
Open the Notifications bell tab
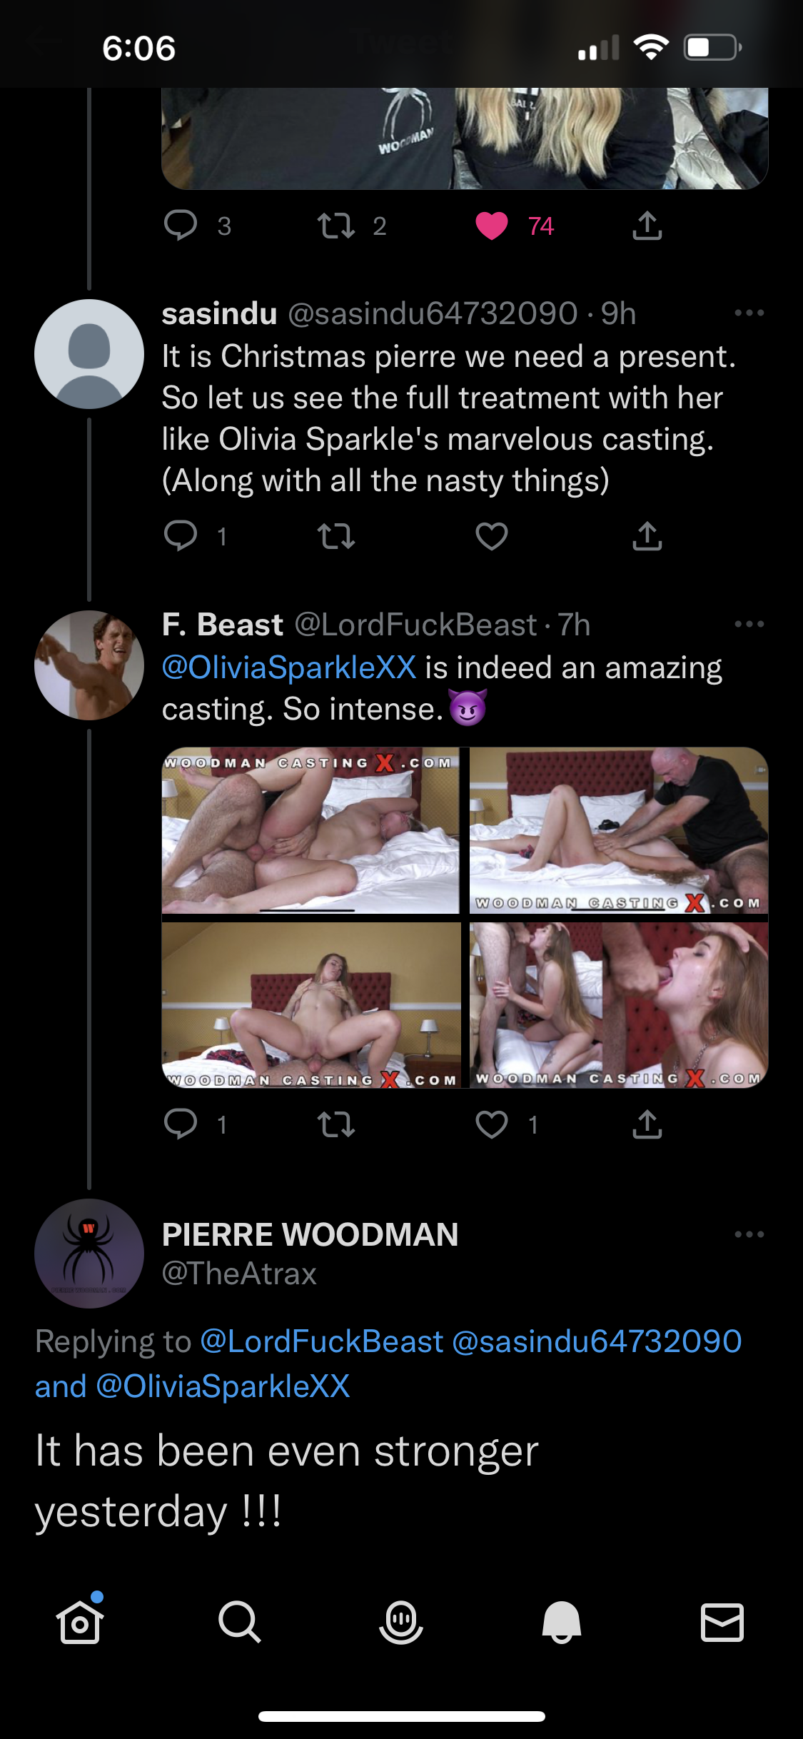click(x=562, y=1622)
